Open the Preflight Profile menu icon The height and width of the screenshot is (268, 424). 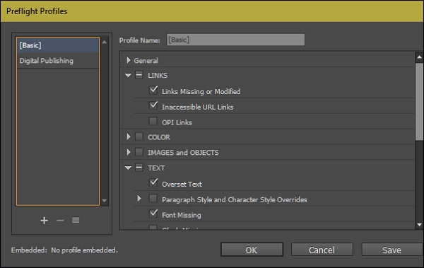[x=76, y=220]
